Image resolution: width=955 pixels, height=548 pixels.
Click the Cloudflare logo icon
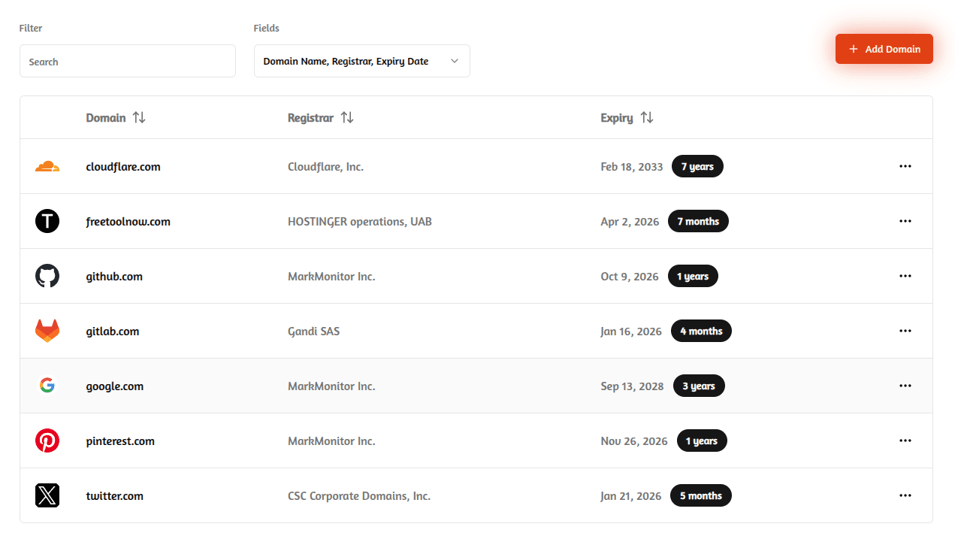(x=47, y=166)
